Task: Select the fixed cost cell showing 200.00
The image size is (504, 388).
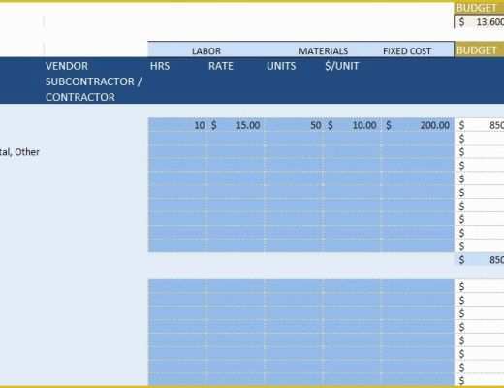Action: point(418,125)
